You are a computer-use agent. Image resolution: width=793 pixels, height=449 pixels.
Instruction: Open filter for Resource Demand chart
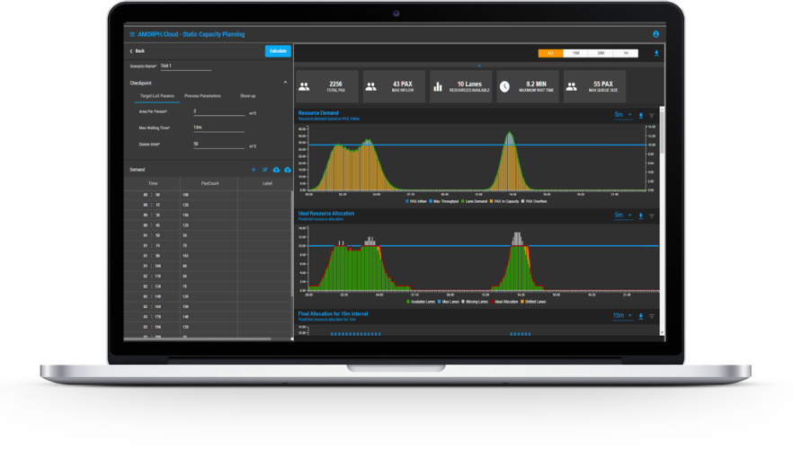tap(651, 116)
